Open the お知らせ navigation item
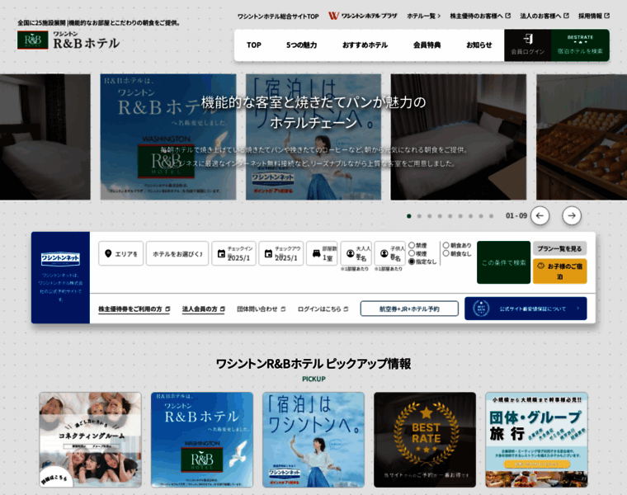Image resolution: width=627 pixels, height=495 pixels. (479, 45)
